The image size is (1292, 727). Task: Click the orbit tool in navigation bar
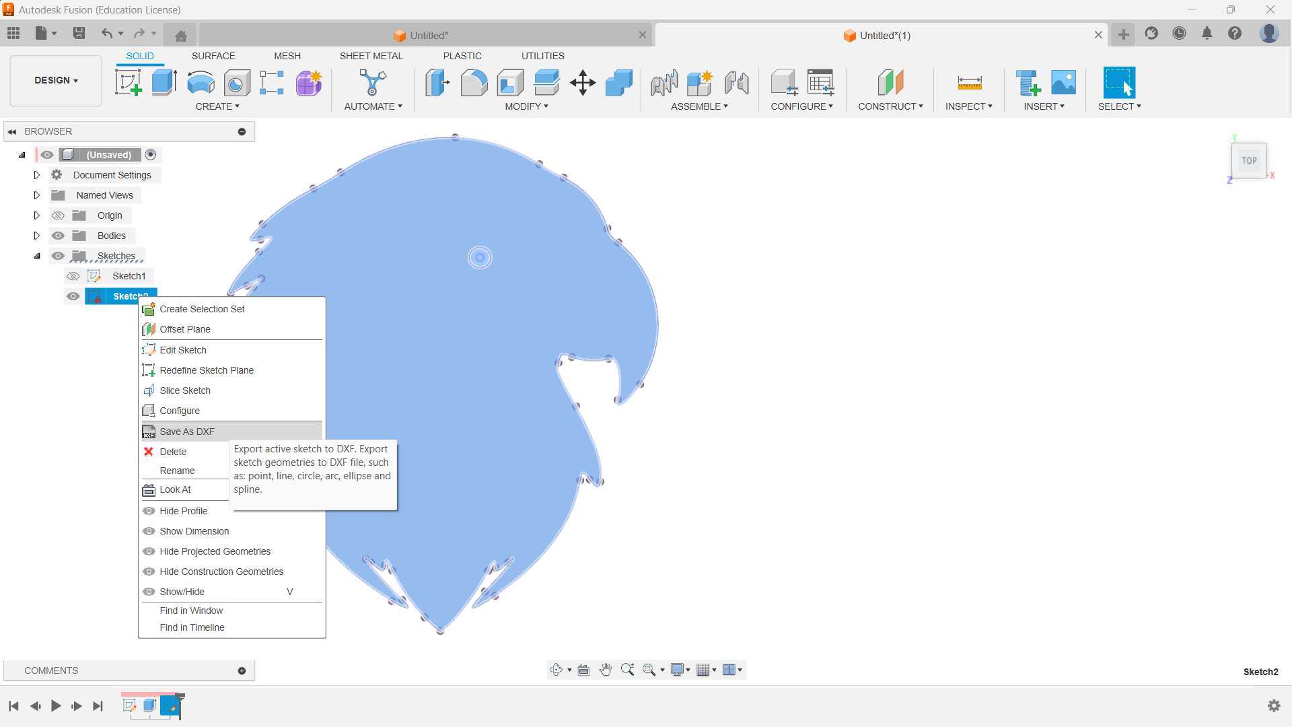pyautogui.click(x=556, y=670)
